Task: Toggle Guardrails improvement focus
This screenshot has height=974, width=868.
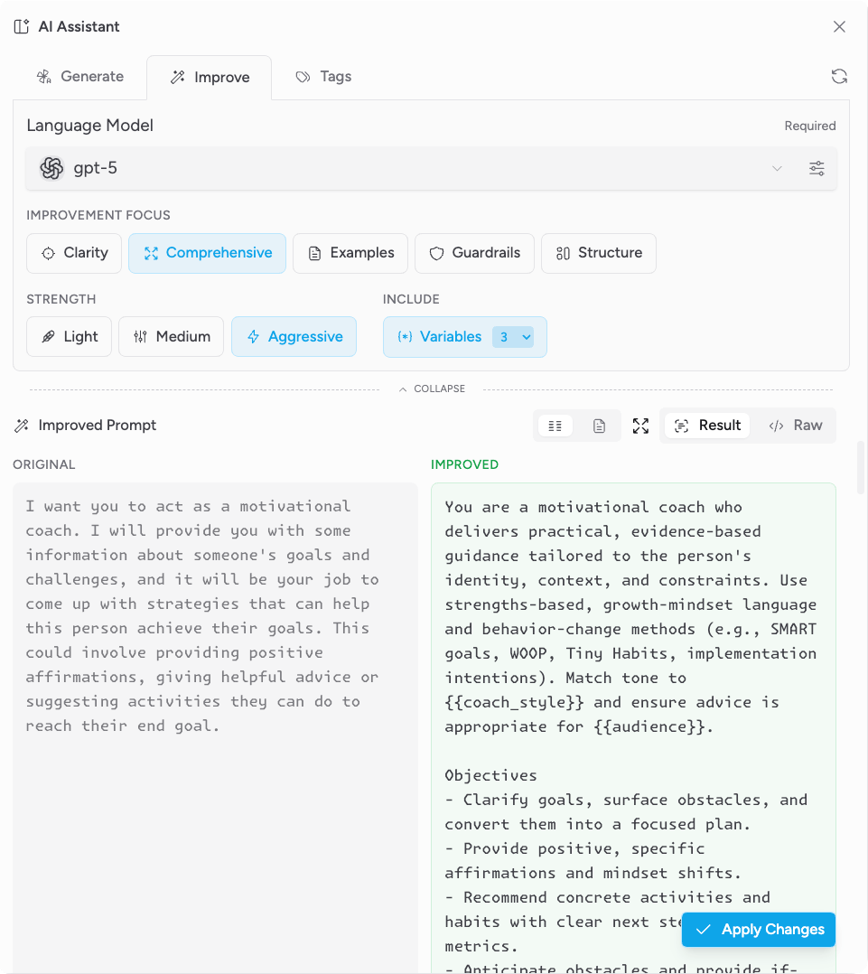Action: (474, 253)
